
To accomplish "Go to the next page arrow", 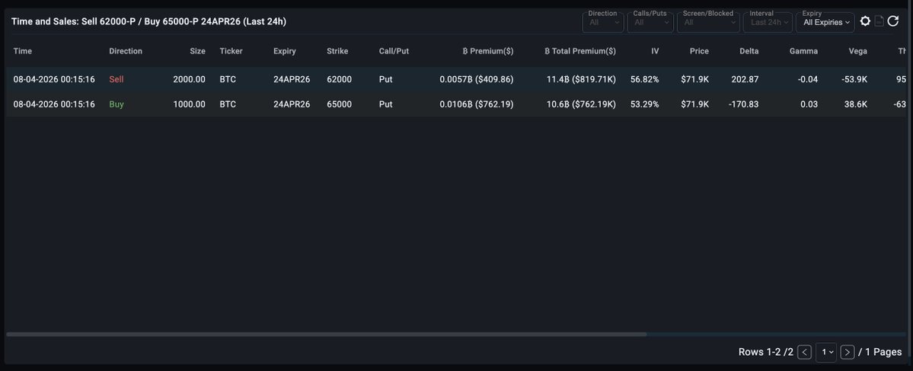I will coord(847,352).
